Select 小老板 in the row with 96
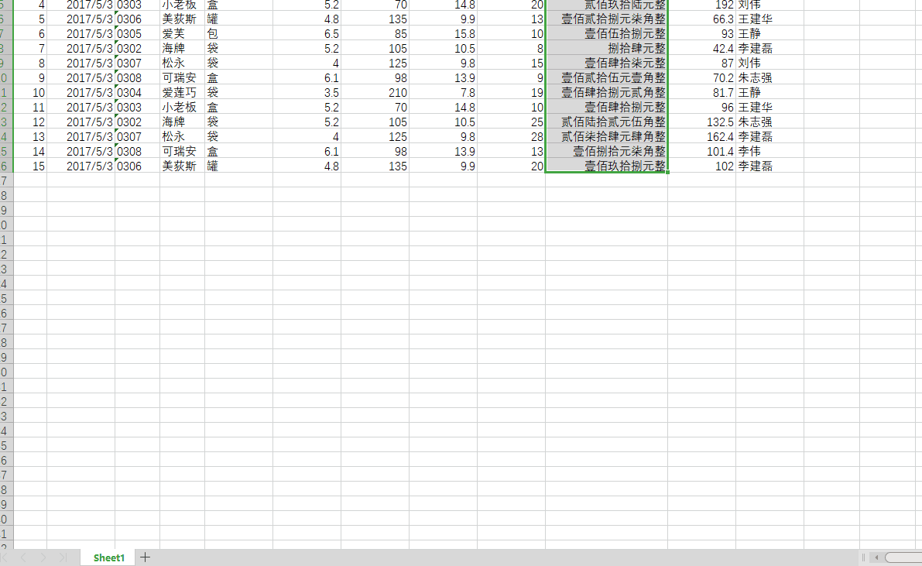The image size is (922, 566). point(182,107)
